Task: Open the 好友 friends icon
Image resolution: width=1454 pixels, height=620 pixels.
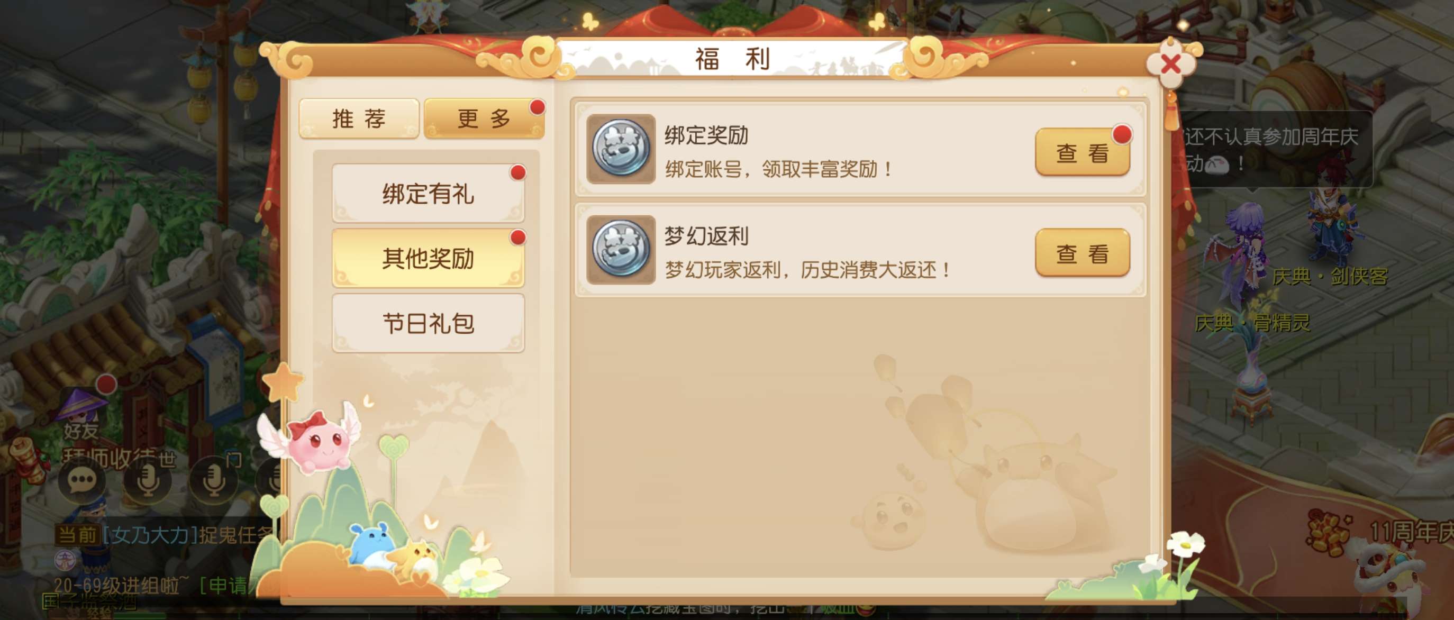Action: point(82,415)
